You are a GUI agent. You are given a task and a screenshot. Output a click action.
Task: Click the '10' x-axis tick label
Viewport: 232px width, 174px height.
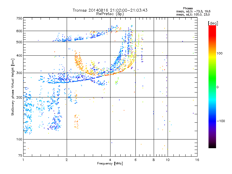point(168,160)
